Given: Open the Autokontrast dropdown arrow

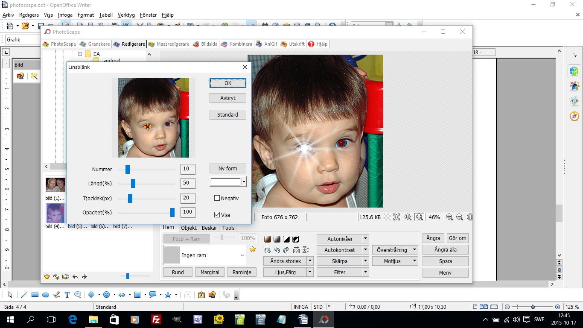Looking at the screenshot, I should click(x=366, y=250).
